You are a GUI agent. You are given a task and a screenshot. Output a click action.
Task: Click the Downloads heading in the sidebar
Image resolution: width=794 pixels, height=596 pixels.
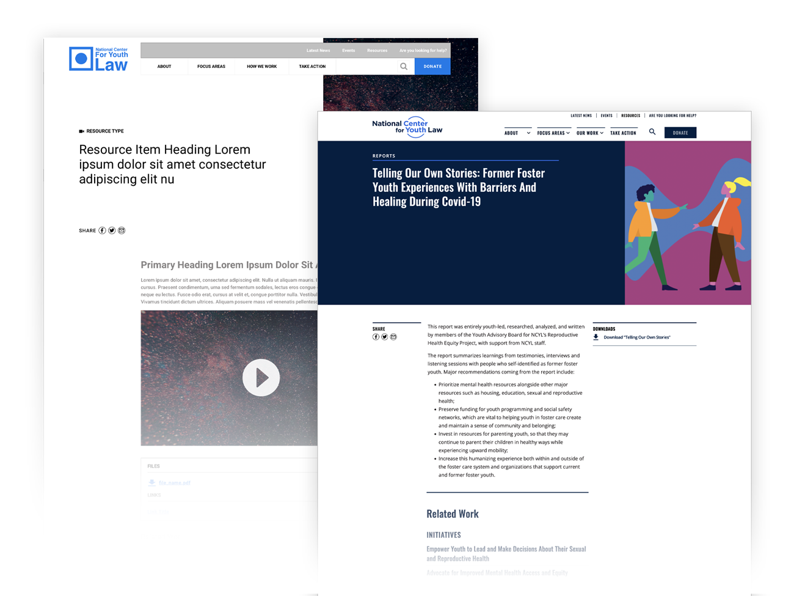click(x=604, y=329)
